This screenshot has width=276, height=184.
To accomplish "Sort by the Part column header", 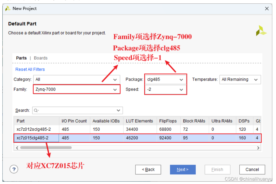I will pyautogui.click(x=36, y=121).
